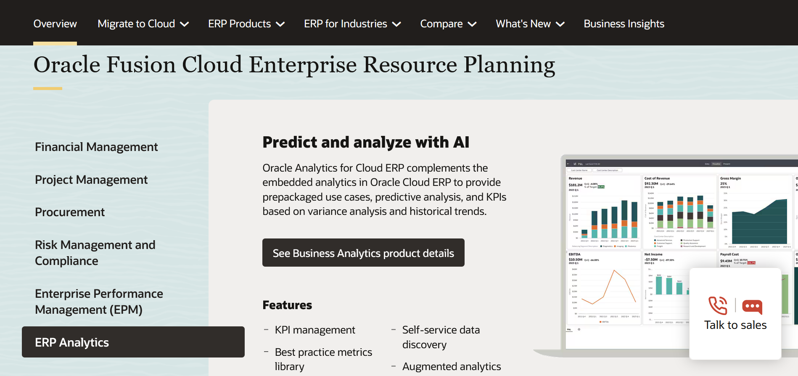Viewport: 798px width, 376px height.
Task: Select the Overview navigation tab
Action: point(55,24)
